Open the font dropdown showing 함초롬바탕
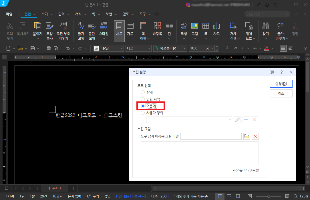This screenshot has height=200, width=310. point(170,48)
